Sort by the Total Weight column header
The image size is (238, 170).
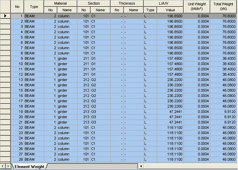tap(224, 7)
